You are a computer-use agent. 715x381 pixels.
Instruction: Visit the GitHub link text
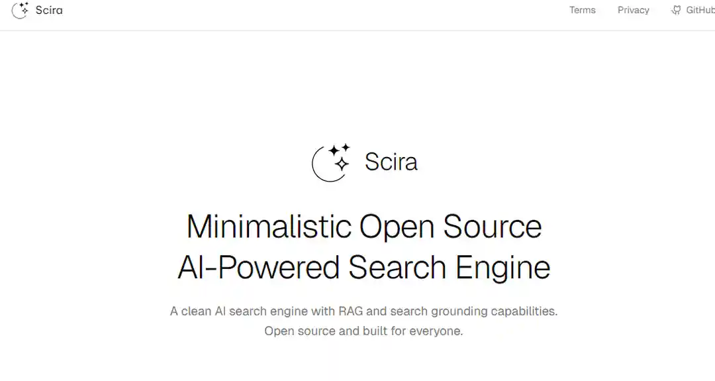[700, 10]
